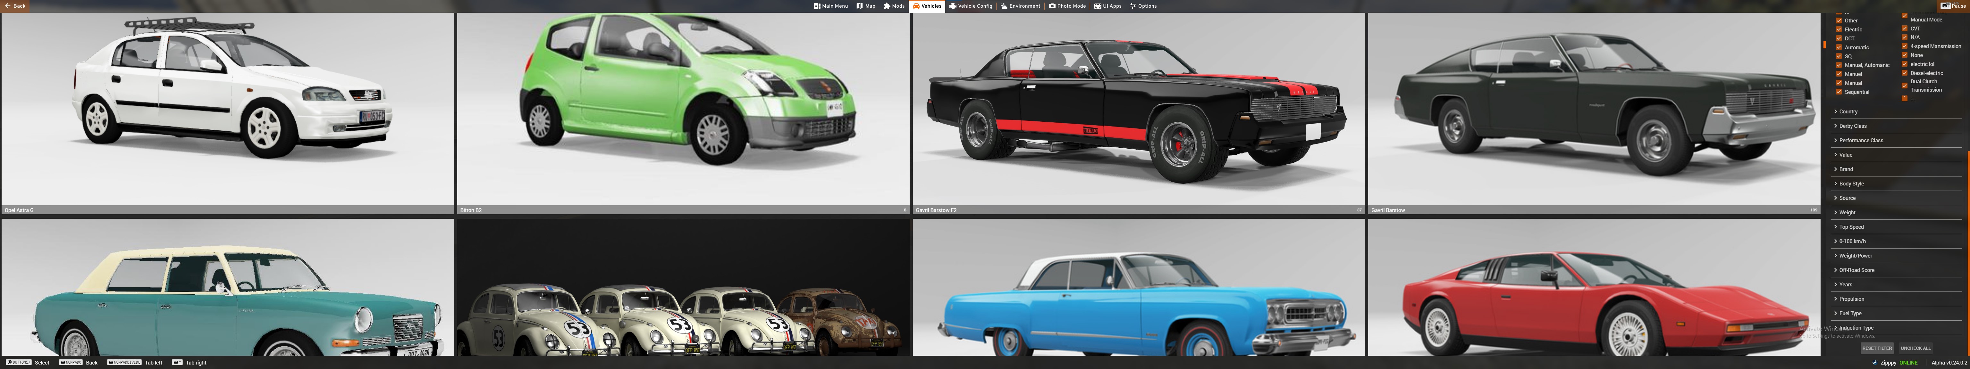The height and width of the screenshot is (369, 1970).
Task: Expand the Source filter section
Action: (1897, 198)
